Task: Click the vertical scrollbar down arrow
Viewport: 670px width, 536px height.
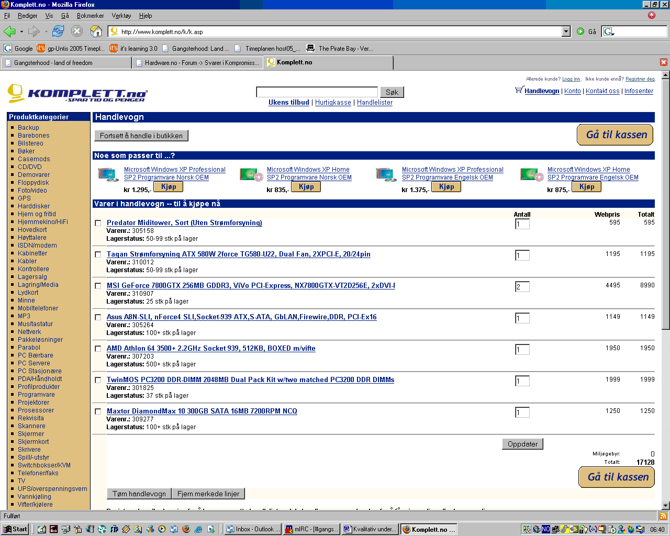Action: coord(666,506)
